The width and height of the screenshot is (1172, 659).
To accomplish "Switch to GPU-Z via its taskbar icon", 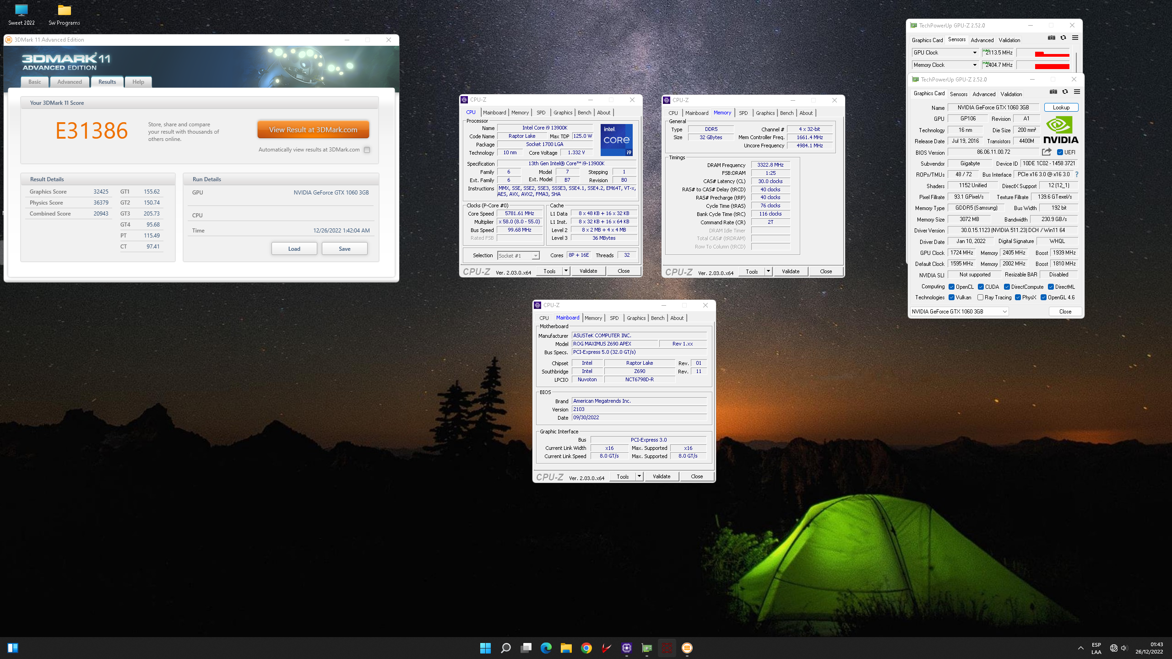I will coord(647,648).
